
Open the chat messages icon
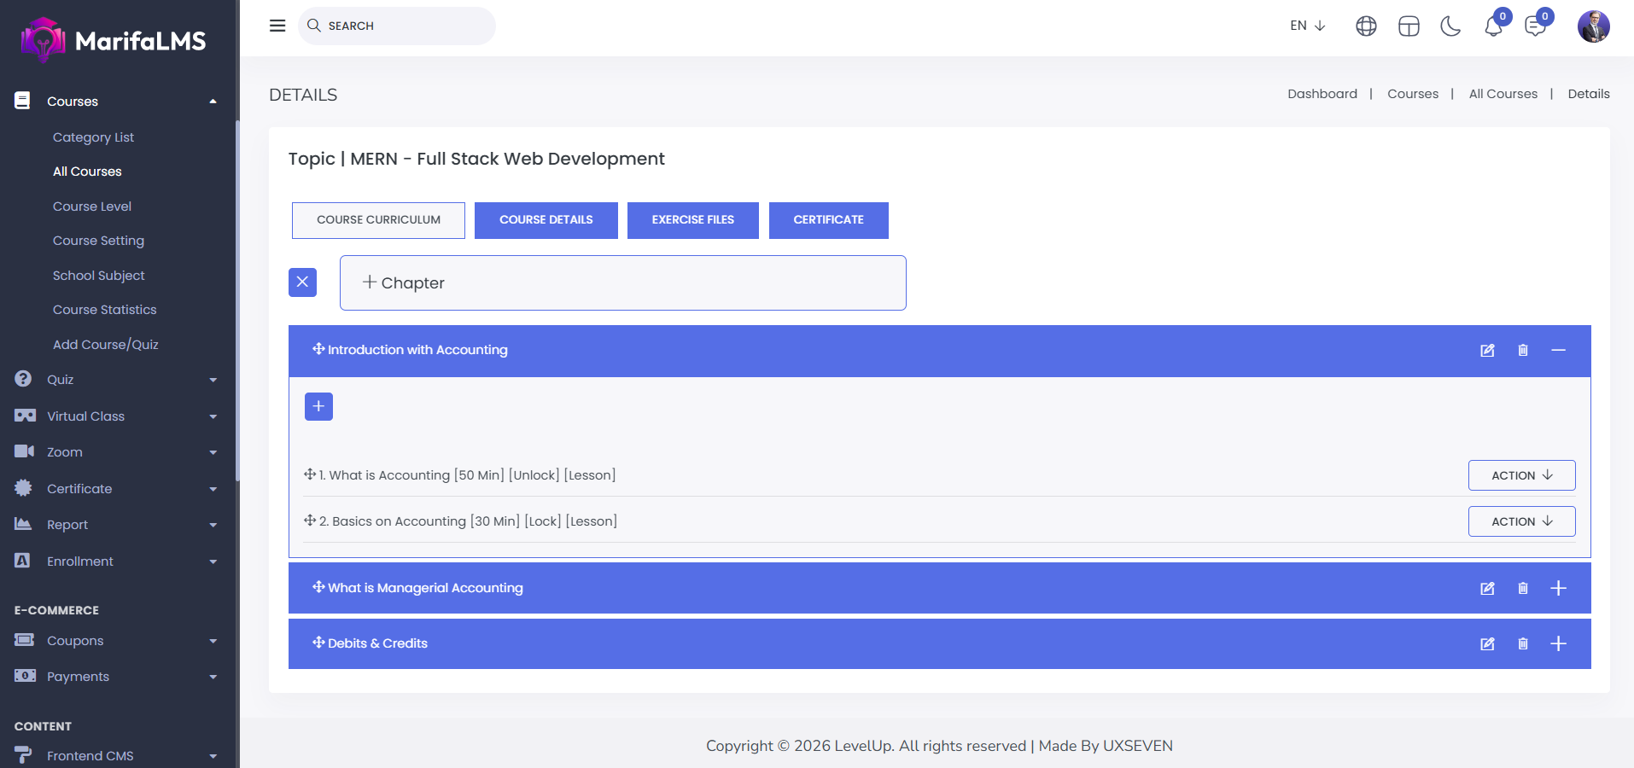1535,26
